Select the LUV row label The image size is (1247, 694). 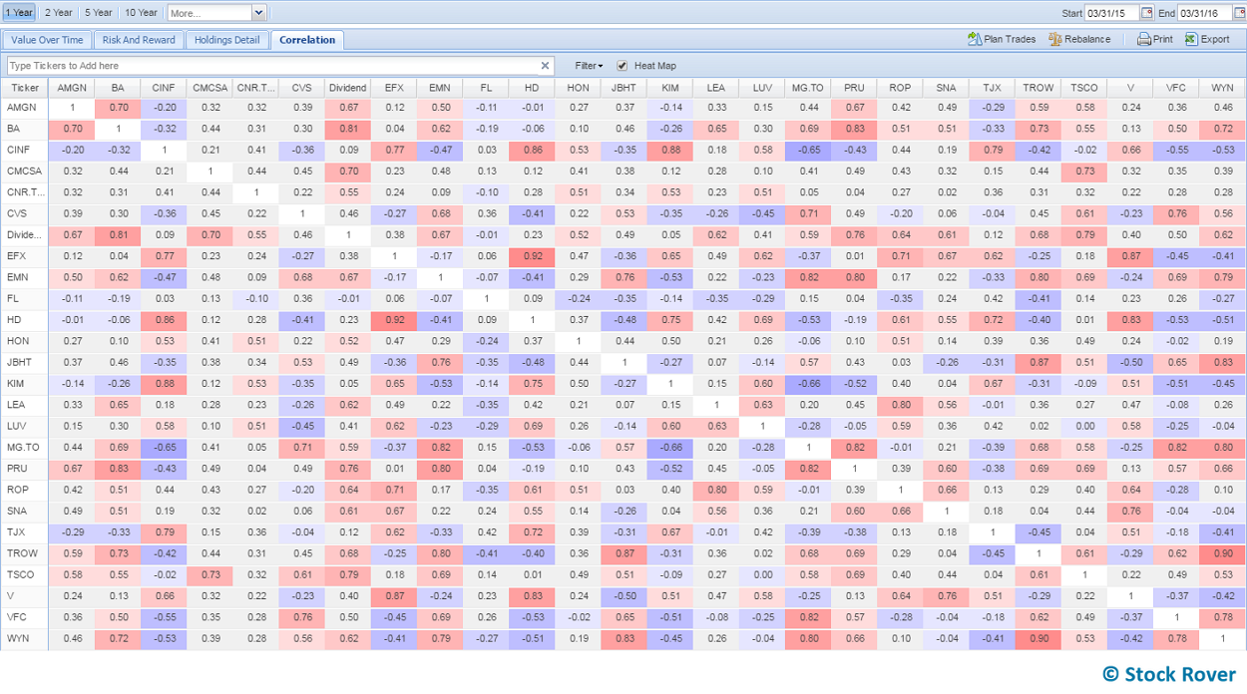pos(24,426)
